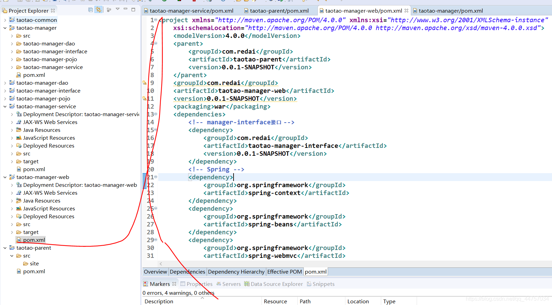Click editor horizontal scrollbar left arrow
The image size is (552, 305).
pyautogui.click(x=161, y=264)
